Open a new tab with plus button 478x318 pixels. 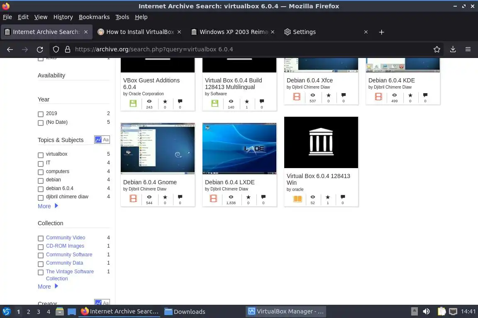(x=381, y=32)
